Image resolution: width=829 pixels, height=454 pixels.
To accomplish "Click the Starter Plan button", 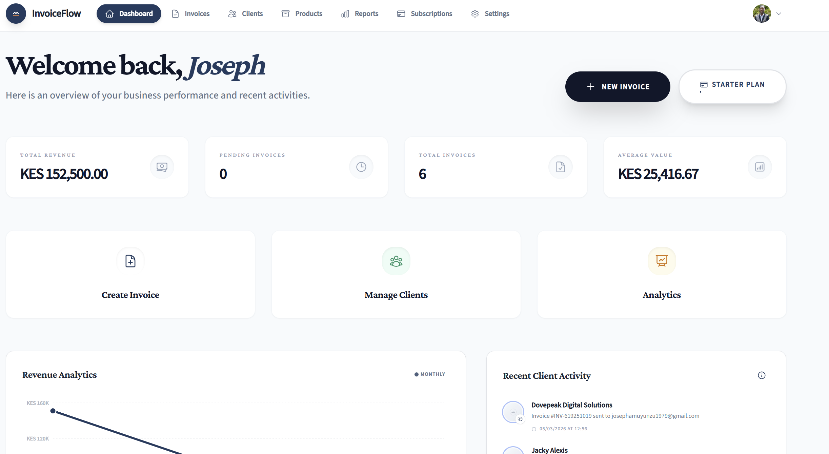I will pyautogui.click(x=732, y=87).
